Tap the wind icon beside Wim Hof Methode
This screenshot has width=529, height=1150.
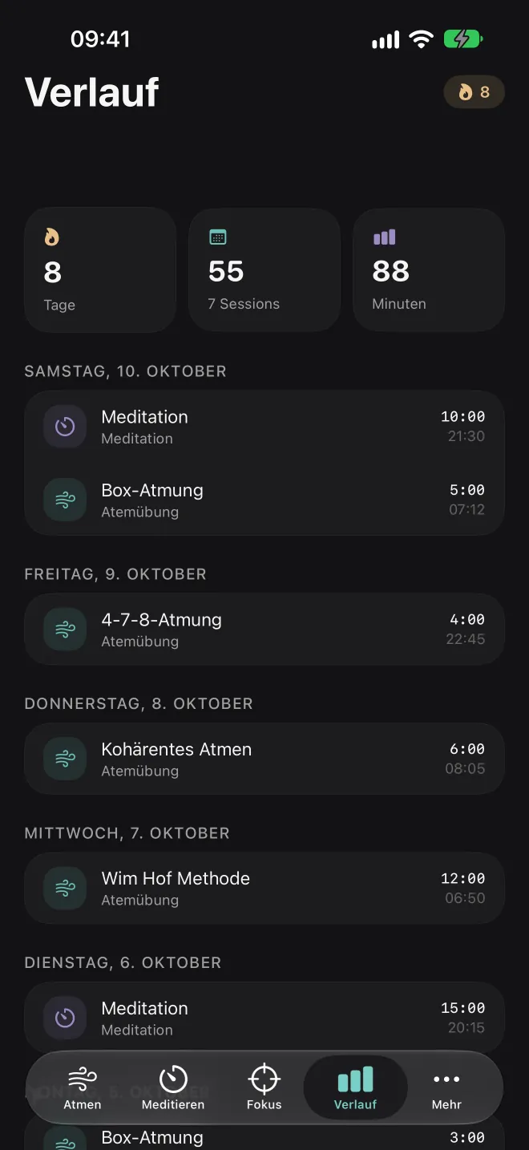[65, 888]
